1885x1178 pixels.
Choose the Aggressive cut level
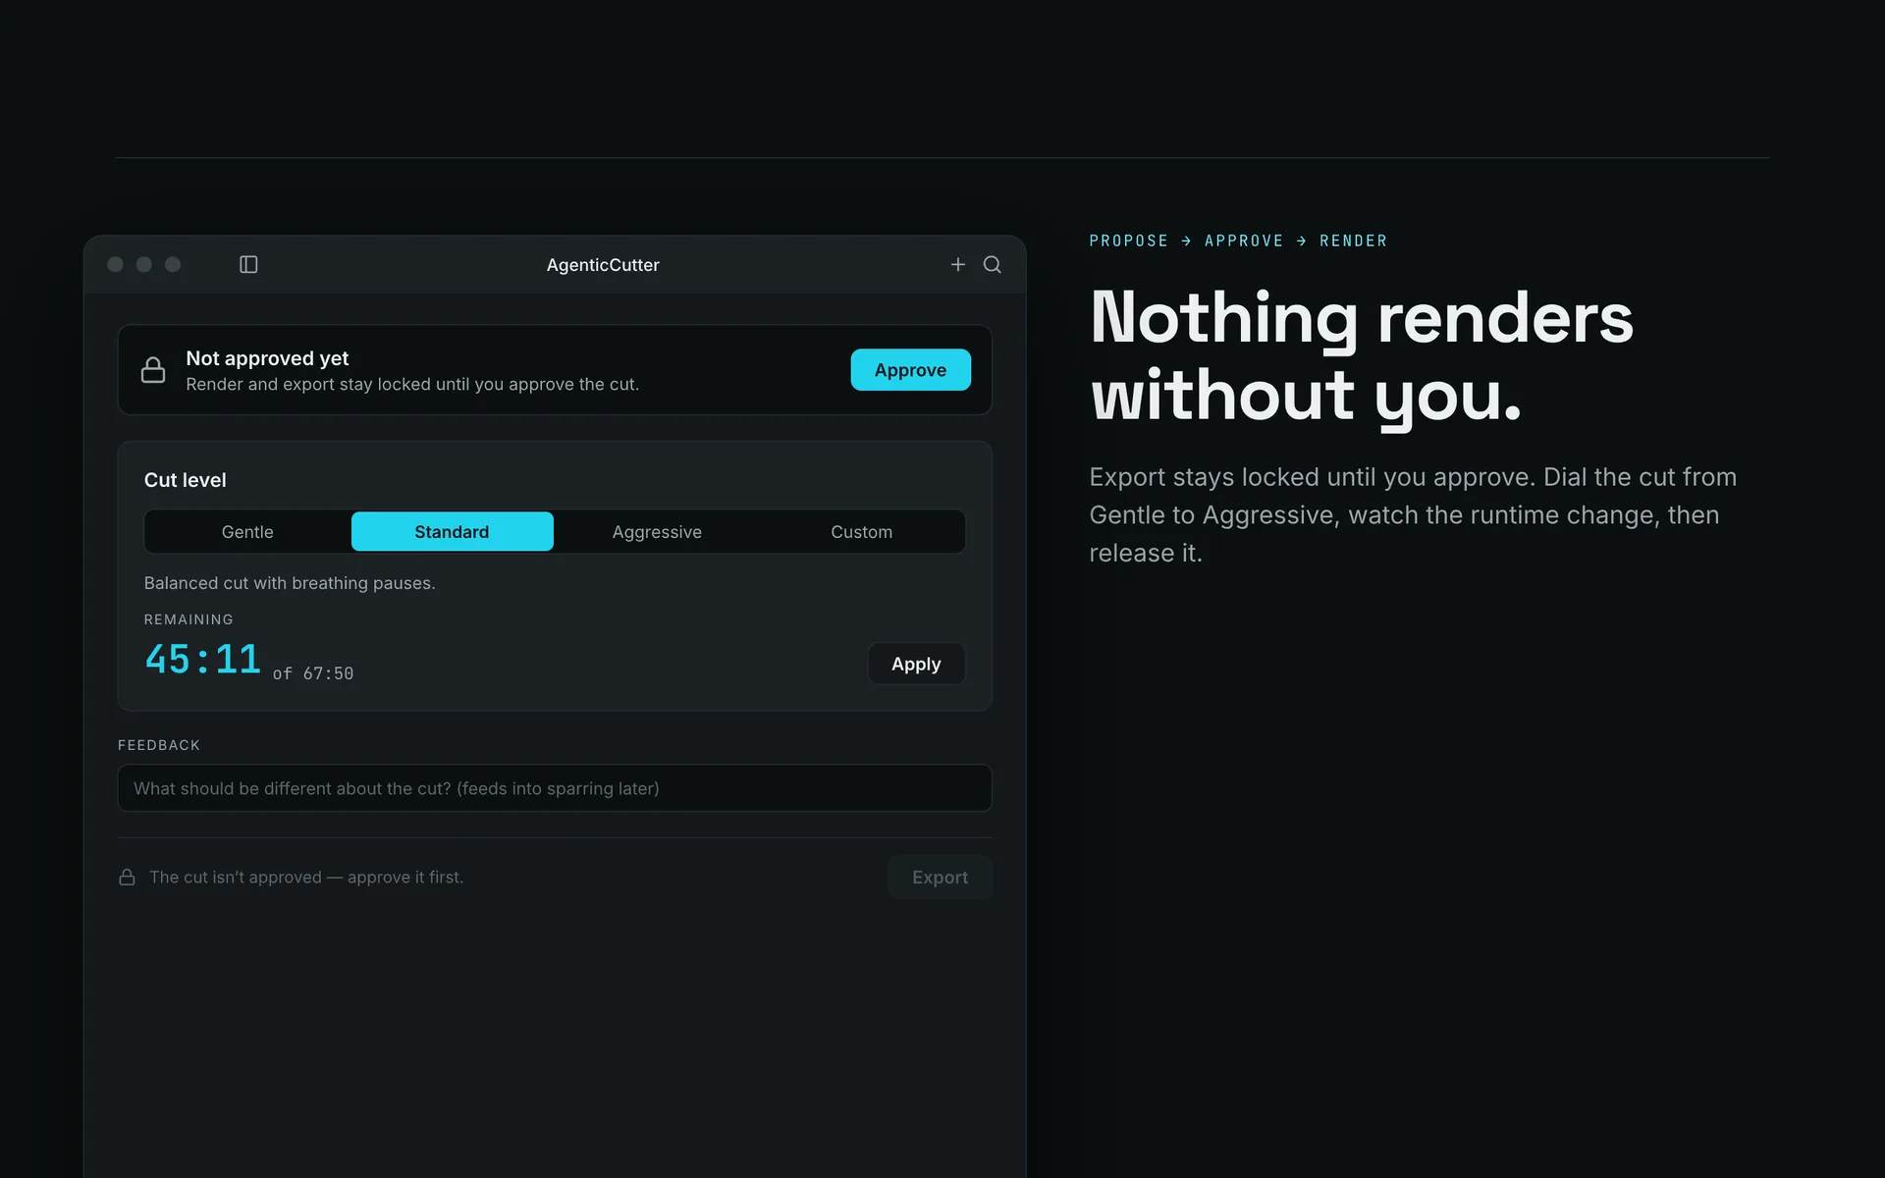click(x=657, y=531)
